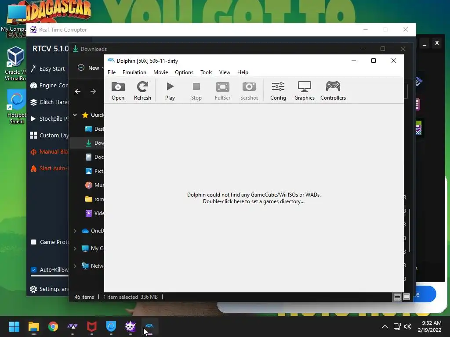Expand the OneDrive tree node
Viewport: 450px width, 337px height.
[75, 231]
